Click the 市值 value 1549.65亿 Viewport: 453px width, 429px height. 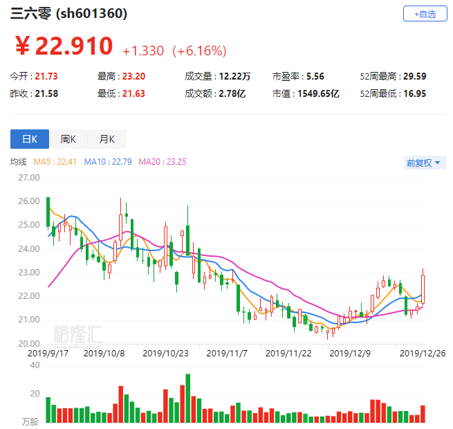point(318,93)
